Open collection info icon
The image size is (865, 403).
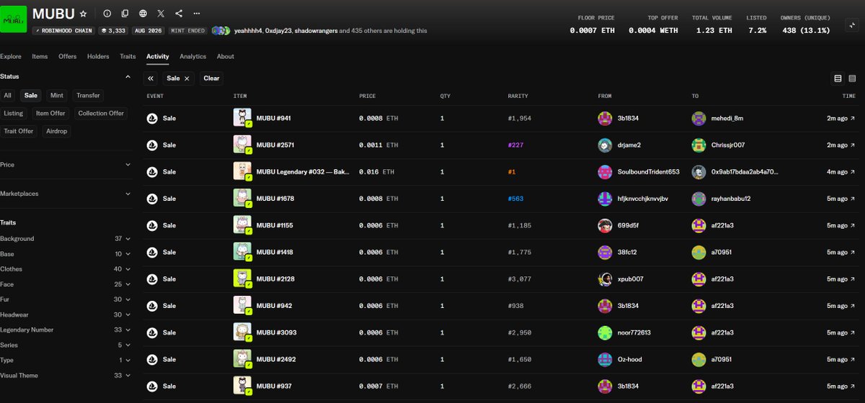click(107, 14)
